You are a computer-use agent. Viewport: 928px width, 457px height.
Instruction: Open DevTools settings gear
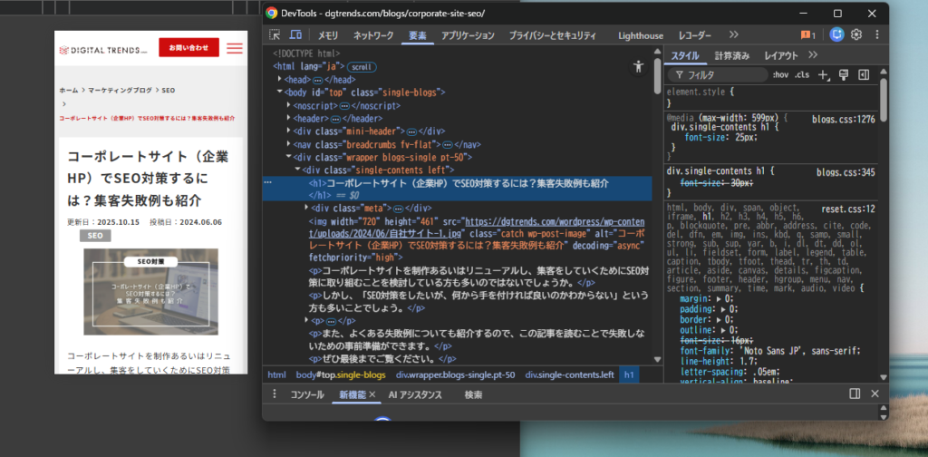855,35
